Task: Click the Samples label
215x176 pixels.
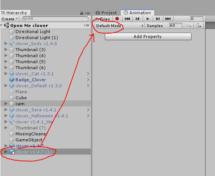Action: coord(155,26)
